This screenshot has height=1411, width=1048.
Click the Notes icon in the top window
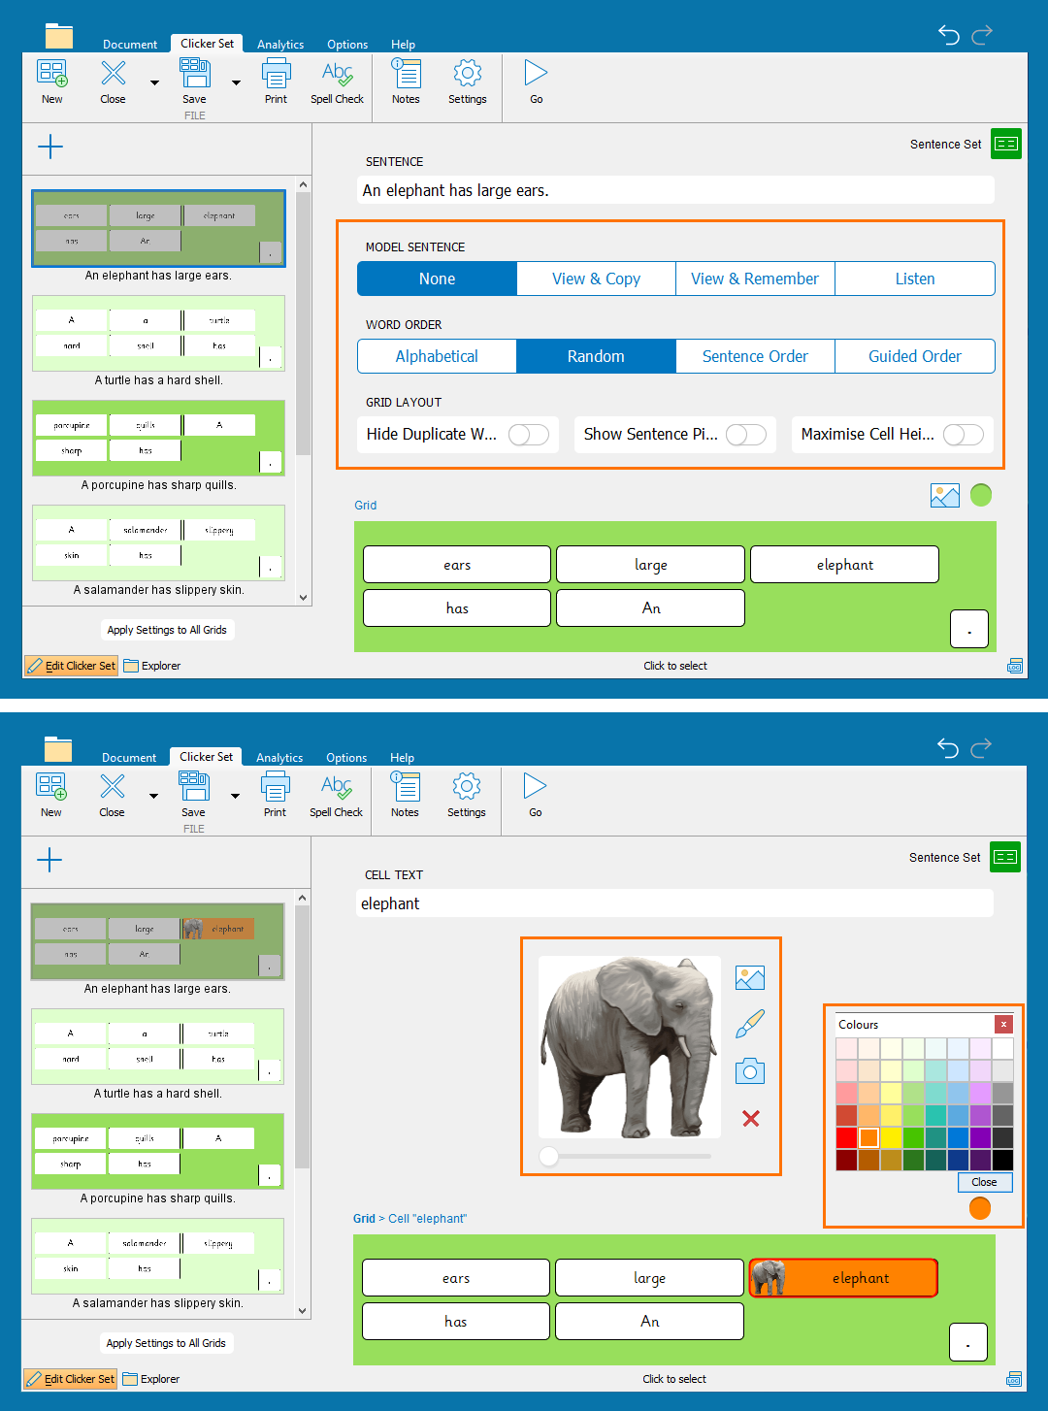pos(406,82)
